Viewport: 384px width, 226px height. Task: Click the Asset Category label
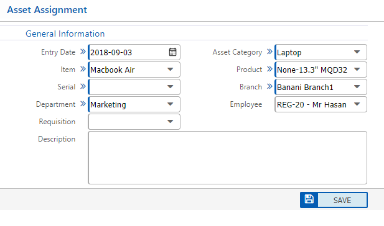pyautogui.click(x=237, y=52)
